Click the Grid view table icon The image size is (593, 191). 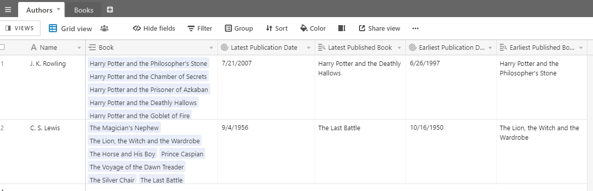click(53, 28)
